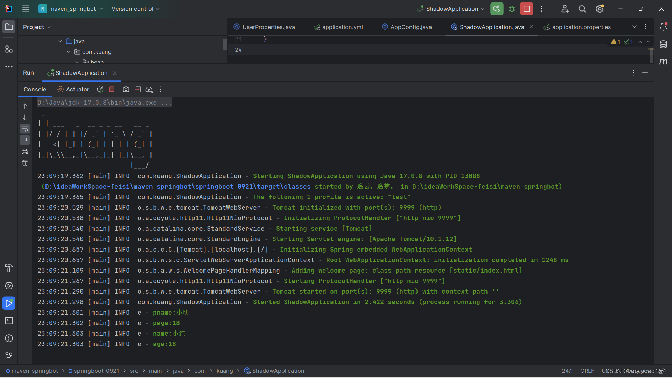672x378 pixels.
Task: Clear all console output with trash icon
Action: (24, 163)
